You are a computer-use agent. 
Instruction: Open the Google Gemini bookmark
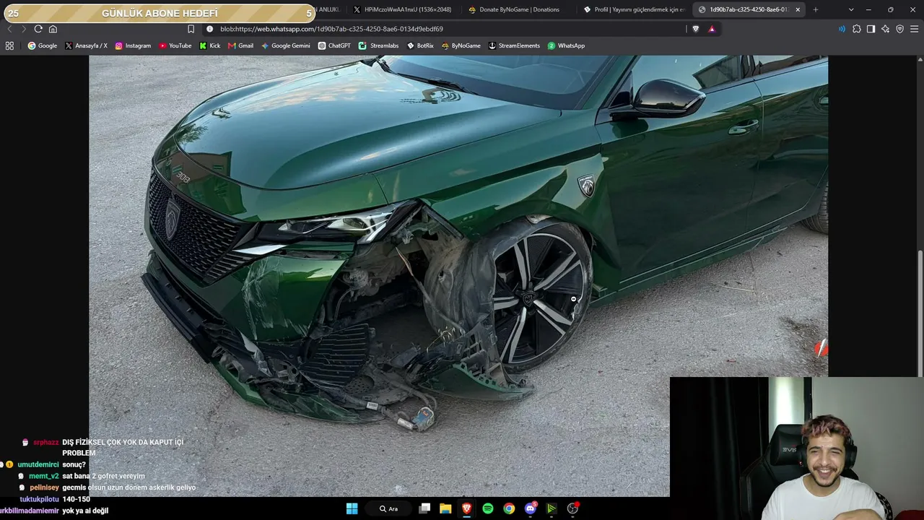285,45
